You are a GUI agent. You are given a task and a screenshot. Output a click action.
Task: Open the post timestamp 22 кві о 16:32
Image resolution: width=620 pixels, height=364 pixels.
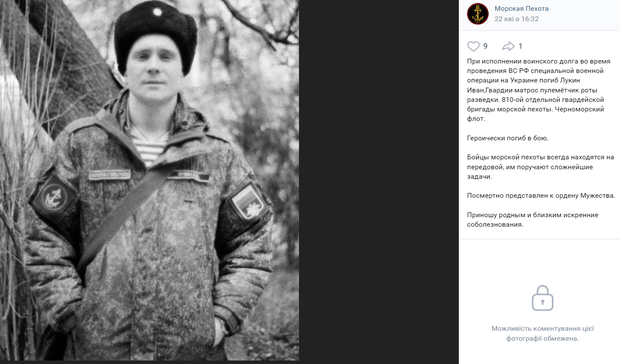point(517,19)
